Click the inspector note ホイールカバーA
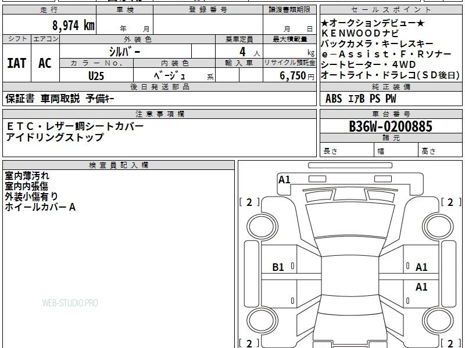The width and height of the screenshot is (465, 348). point(40,207)
